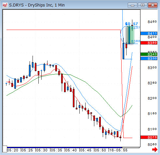Click the $0.57 profit label on chart
160x155 pixels.
point(131,24)
